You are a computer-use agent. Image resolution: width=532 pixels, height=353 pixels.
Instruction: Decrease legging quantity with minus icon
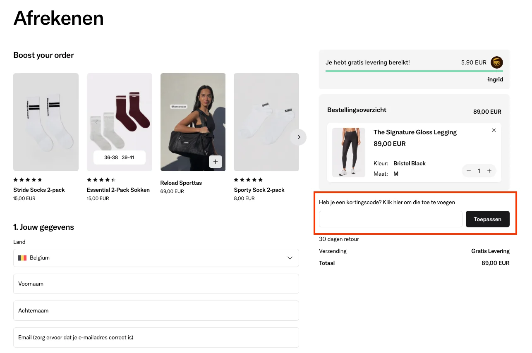tap(469, 171)
